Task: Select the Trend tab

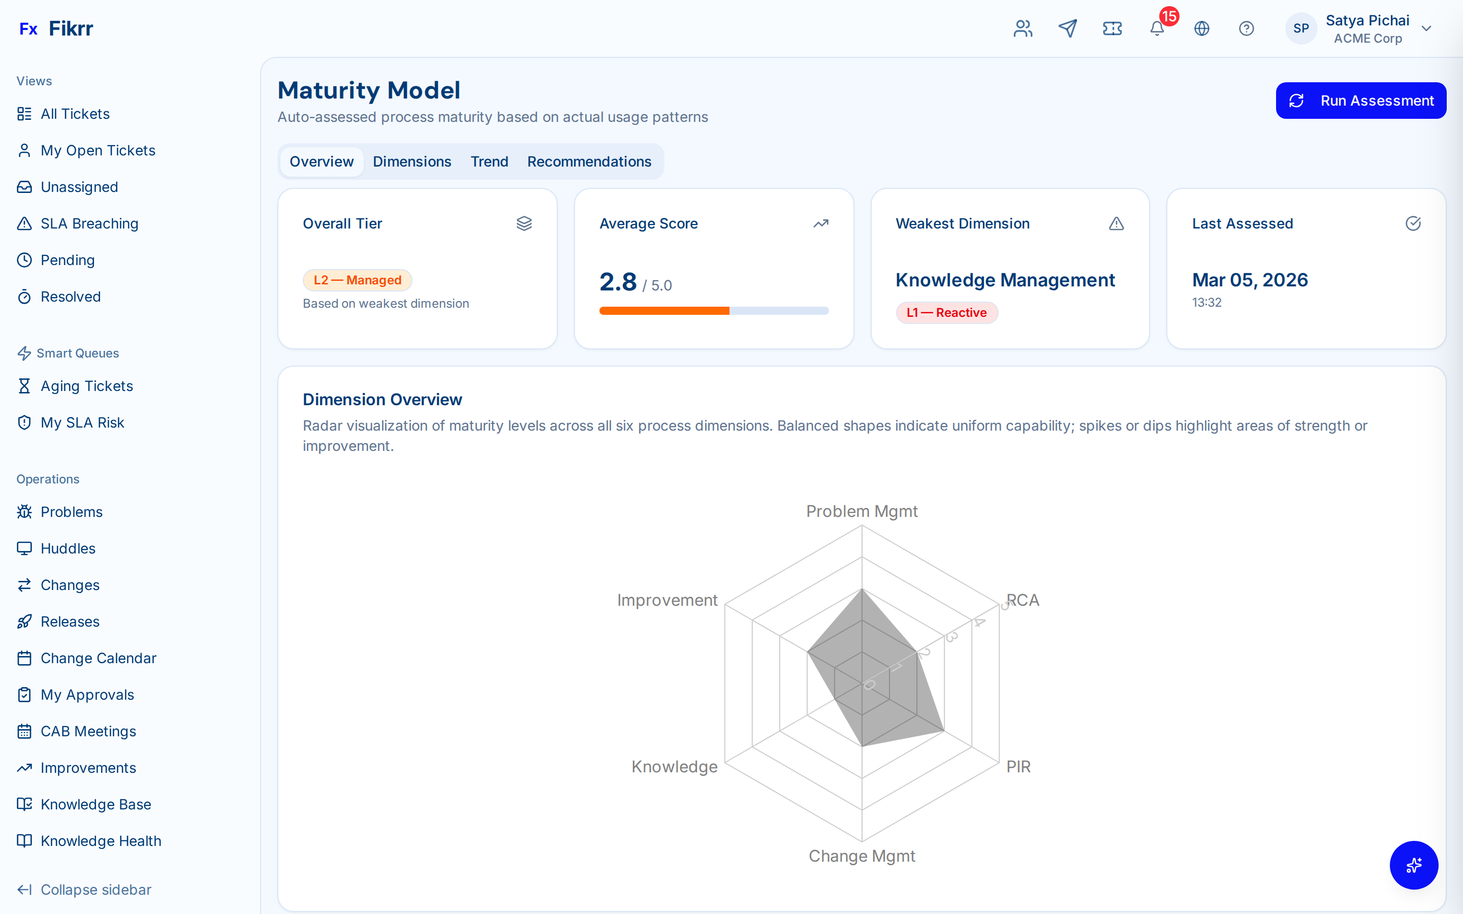Action: (x=489, y=161)
